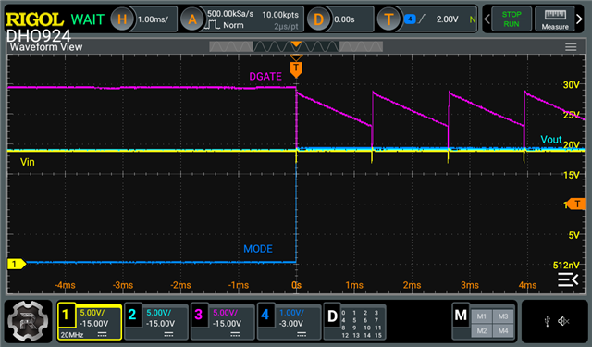Open the Acquisition A settings
Viewport: 592px width, 347px height.
tap(192, 19)
